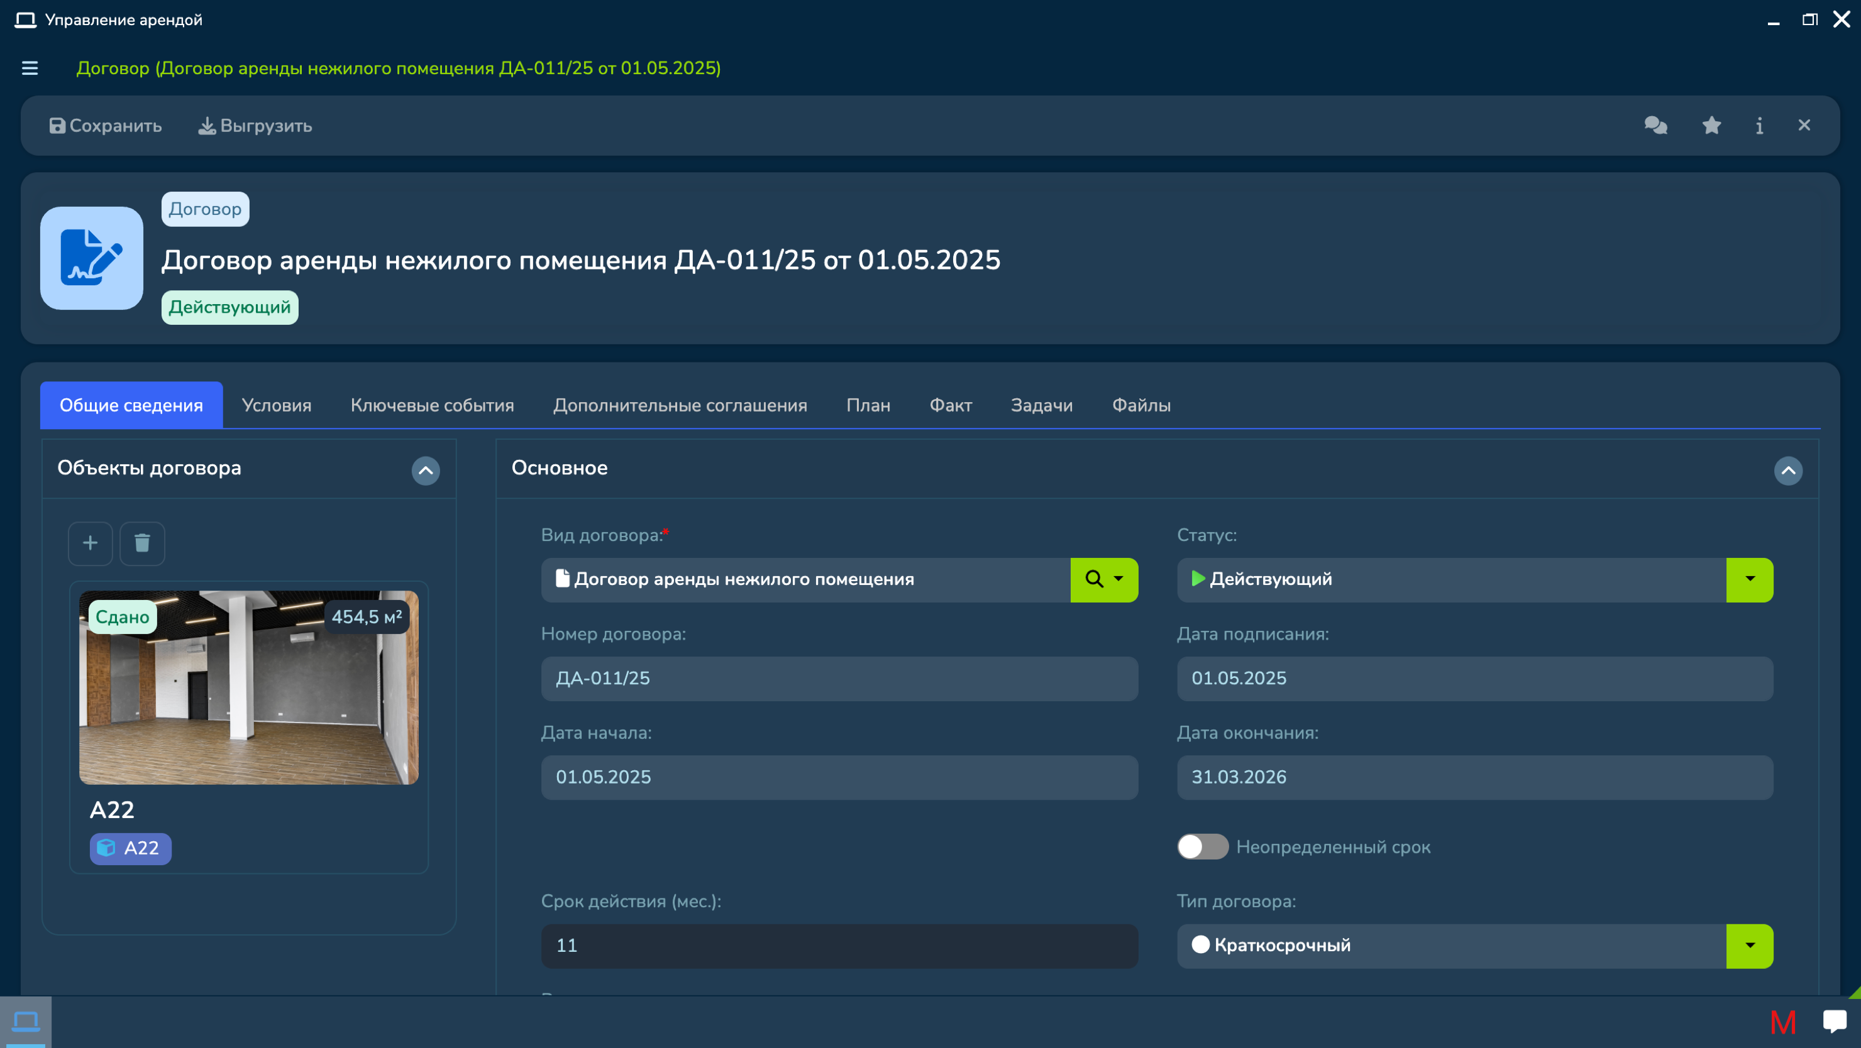
Task: Delete the contract object using the trash icon
Action: tap(141, 543)
